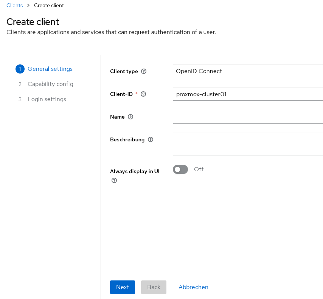
Task: Click the Client-ID input field
Action: point(248,94)
